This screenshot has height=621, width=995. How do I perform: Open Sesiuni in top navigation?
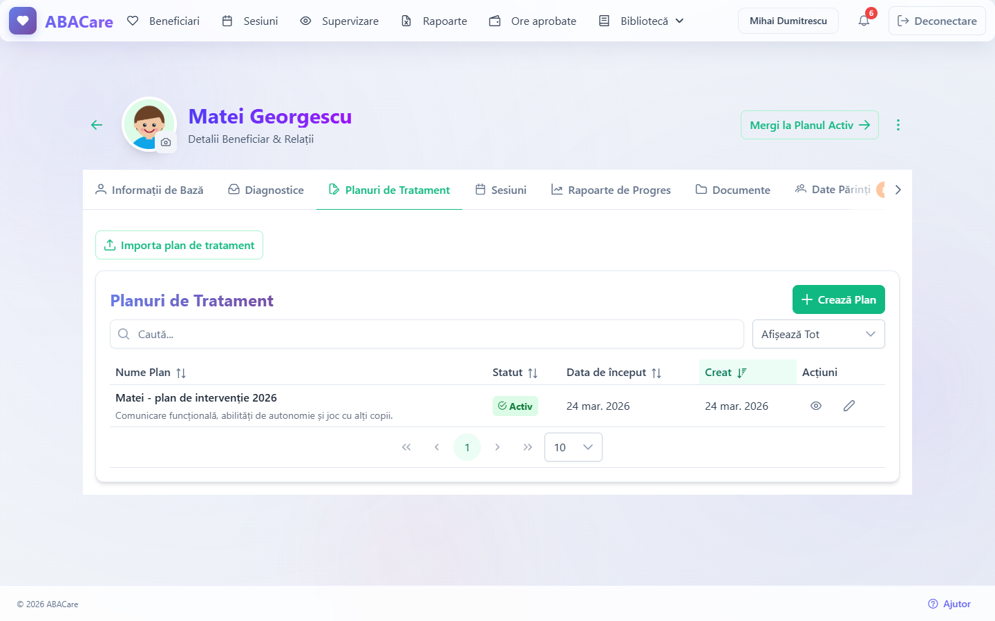[250, 21]
